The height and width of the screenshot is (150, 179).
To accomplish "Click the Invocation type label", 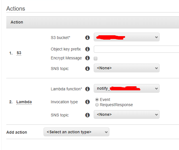I will coord(64,102).
